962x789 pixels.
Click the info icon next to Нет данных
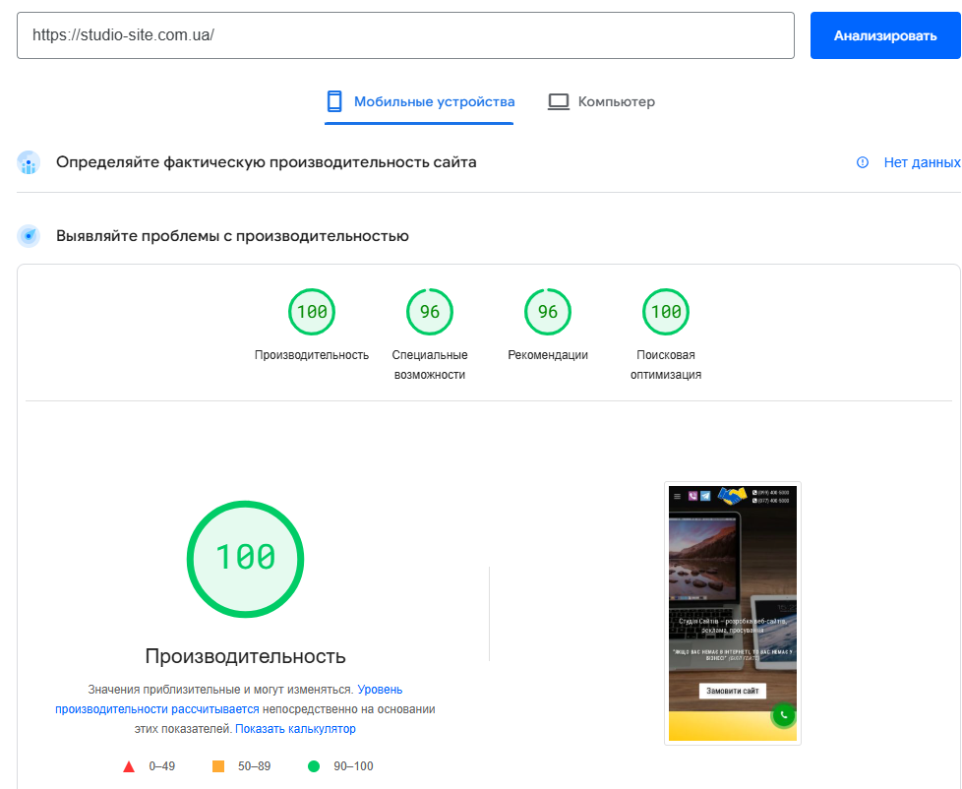coord(865,161)
